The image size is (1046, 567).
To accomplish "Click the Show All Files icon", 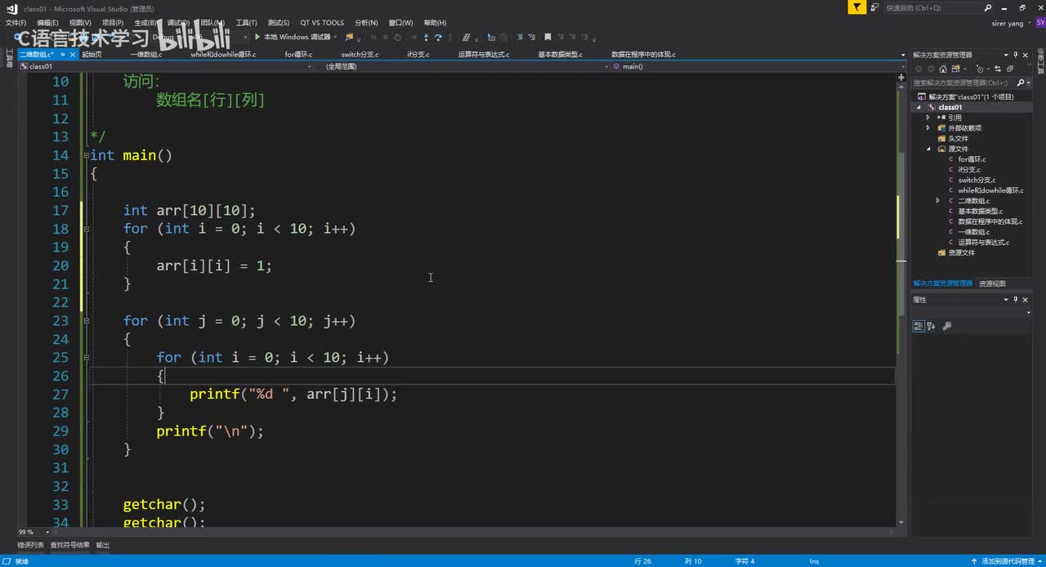I will 1011,69.
